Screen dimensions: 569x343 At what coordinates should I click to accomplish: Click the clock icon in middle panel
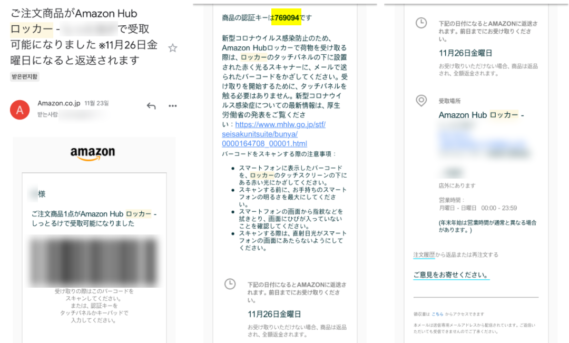[230, 284]
